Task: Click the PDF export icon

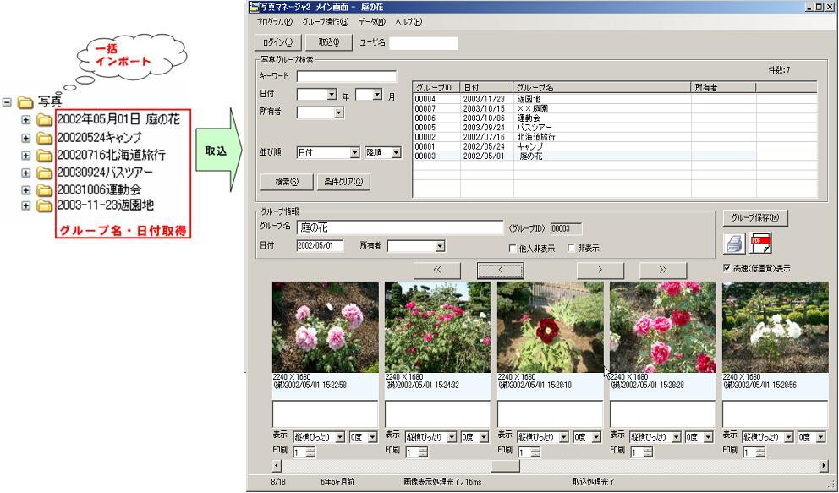Action: coord(761,244)
